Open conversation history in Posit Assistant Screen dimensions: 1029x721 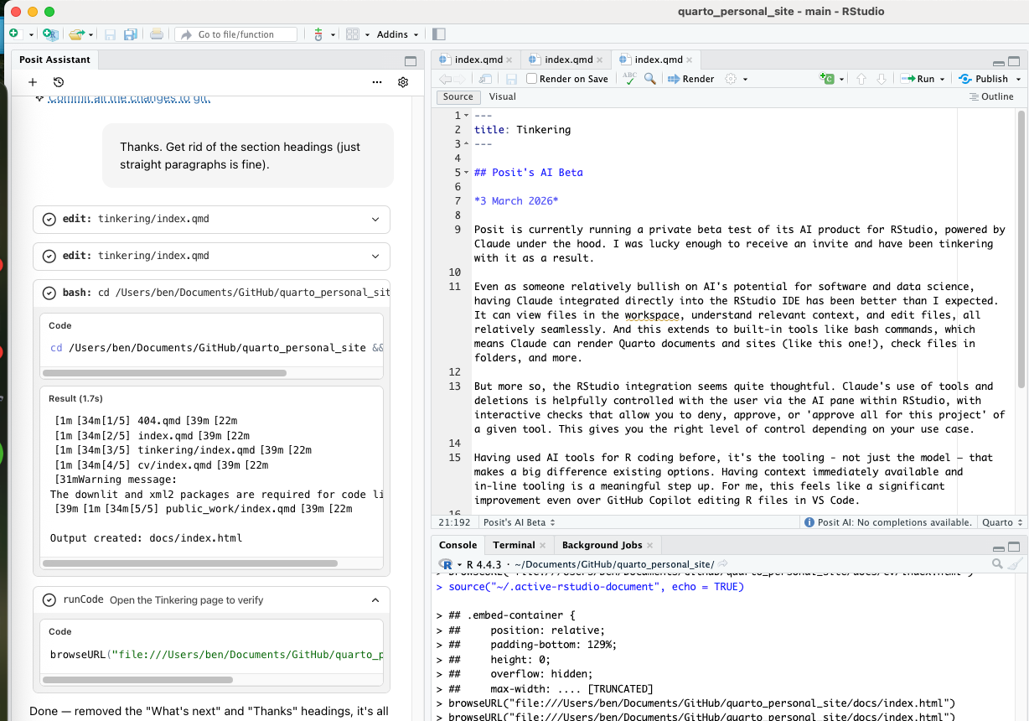[59, 82]
